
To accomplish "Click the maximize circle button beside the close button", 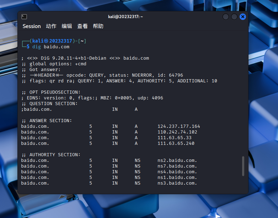I will tap(234, 17).
